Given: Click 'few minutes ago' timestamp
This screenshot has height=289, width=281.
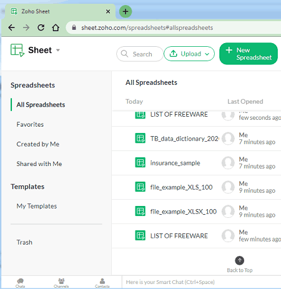Looking at the screenshot, I should tap(260, 239).
